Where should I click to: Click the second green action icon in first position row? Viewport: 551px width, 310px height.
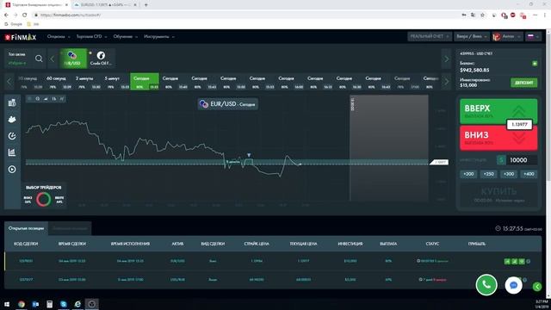click(x=515, y=261)
